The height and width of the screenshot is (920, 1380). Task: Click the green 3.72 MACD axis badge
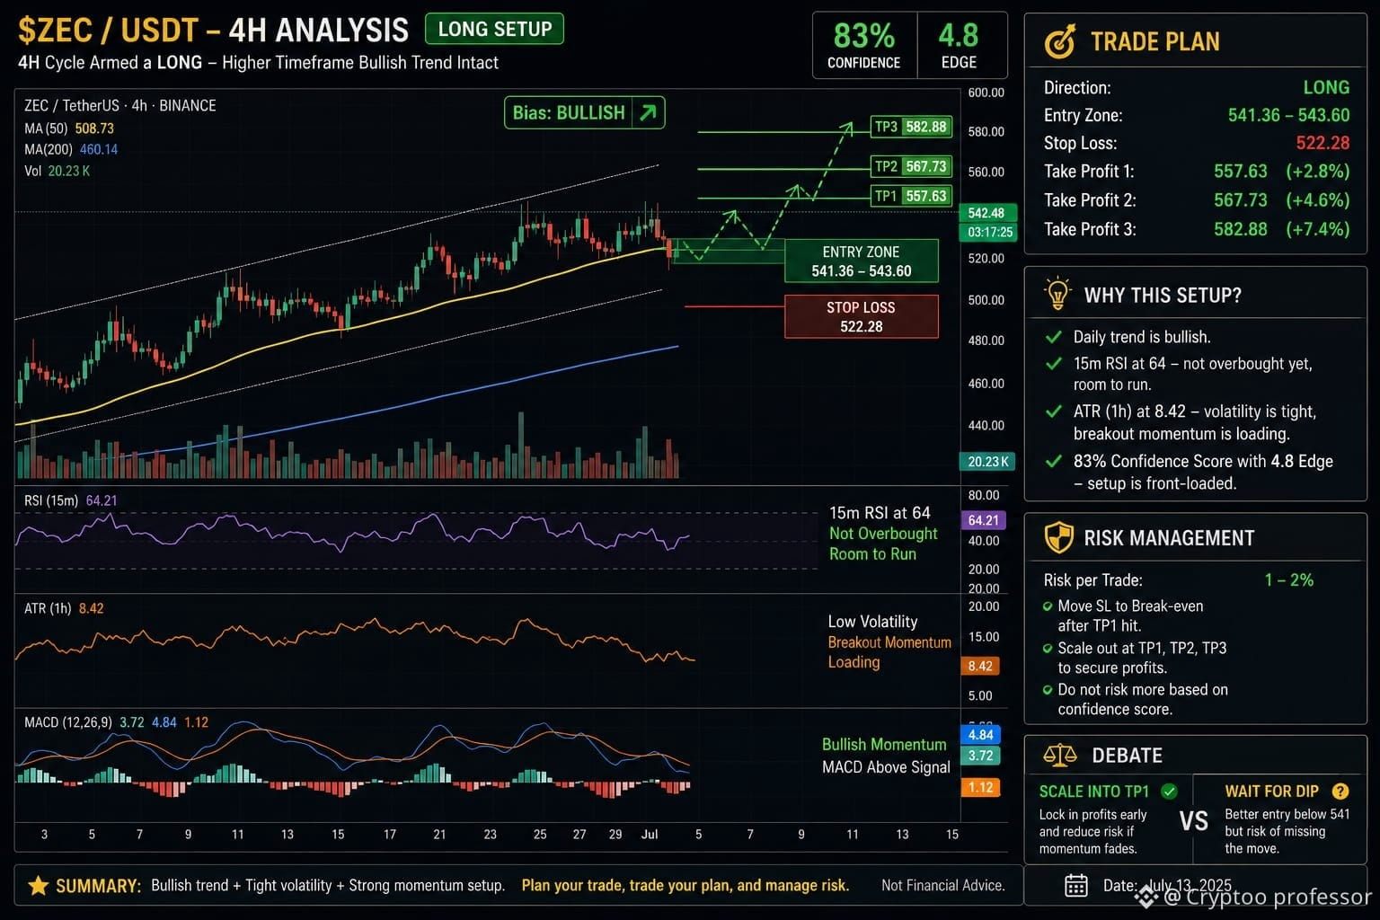pyautogui.click(x=980, y=756)
